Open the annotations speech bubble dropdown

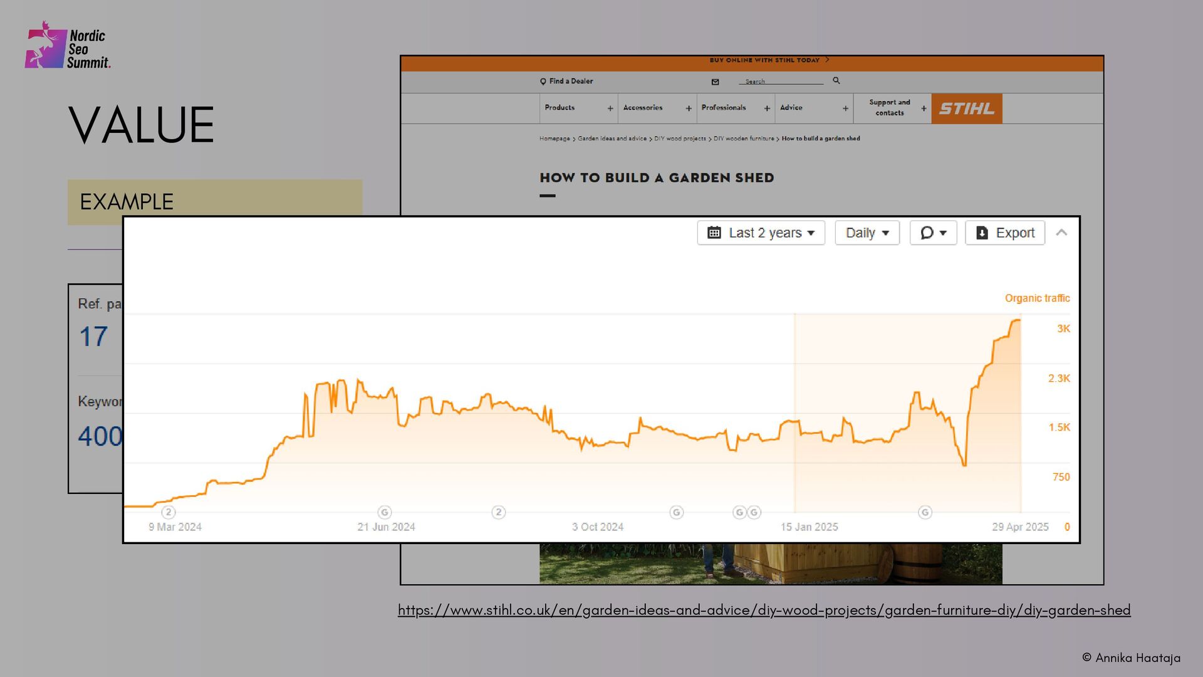tap(932, 233)
